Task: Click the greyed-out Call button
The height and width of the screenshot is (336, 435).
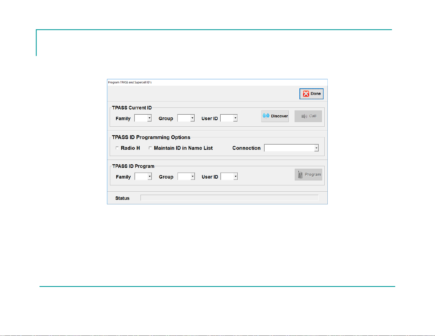Action: [x=308, y=116]
